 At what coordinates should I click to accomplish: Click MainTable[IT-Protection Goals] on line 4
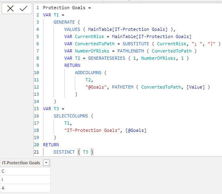128,29
